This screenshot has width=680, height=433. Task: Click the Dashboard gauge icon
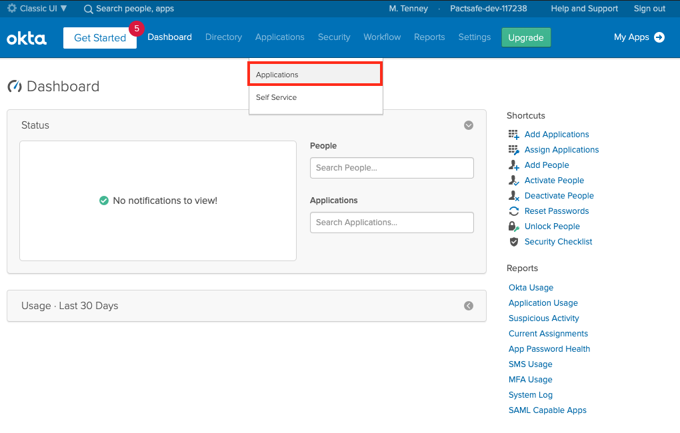(15, 86)
